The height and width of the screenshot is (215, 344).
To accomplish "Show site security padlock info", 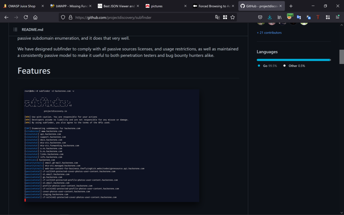I will pos(71,17).
